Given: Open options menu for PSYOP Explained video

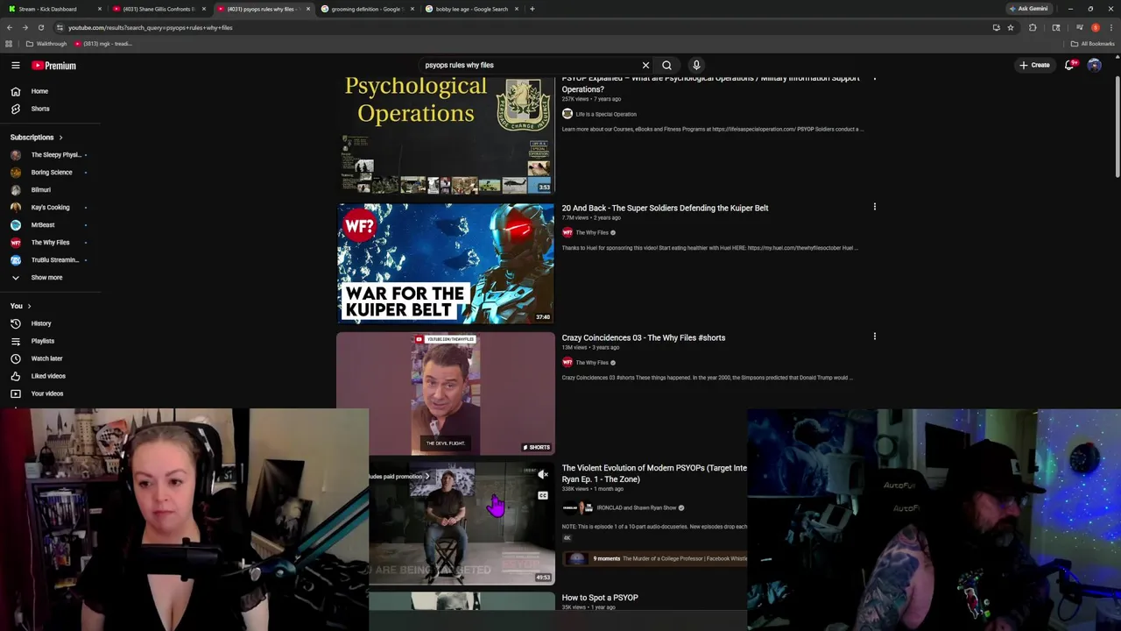Looking at the screenshot, I should coord(874,78).
